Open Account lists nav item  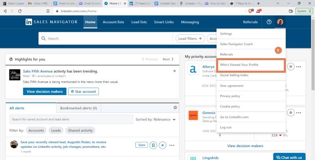coord(113,22)
